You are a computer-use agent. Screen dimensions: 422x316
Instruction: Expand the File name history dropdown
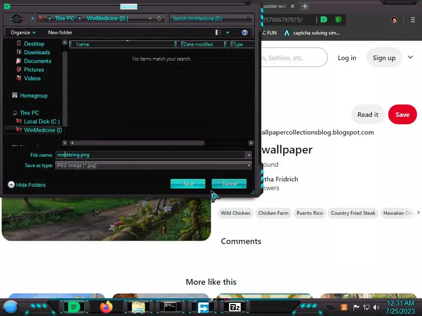pos(249,155)
